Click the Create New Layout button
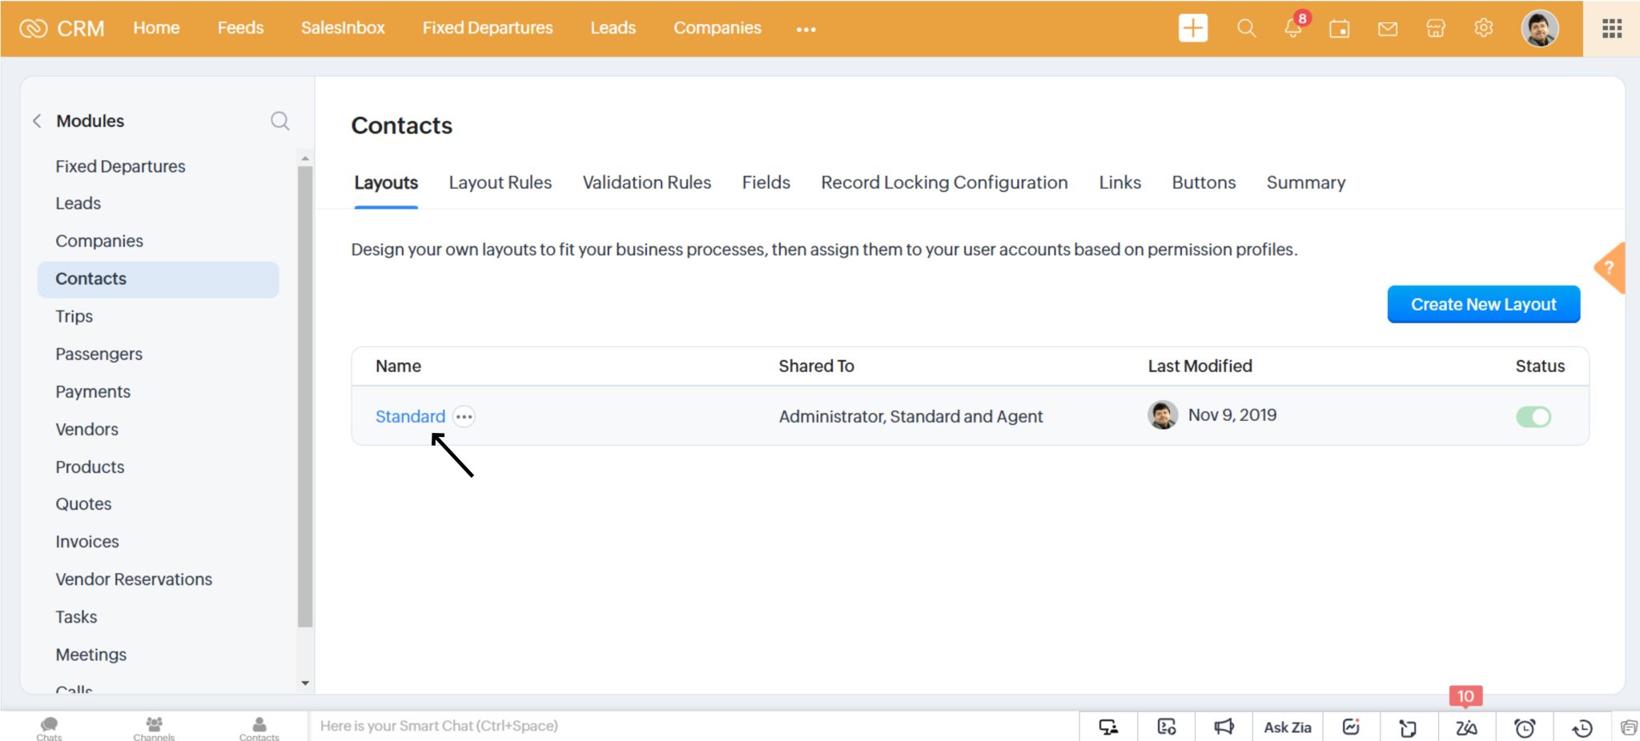 click(x=1483, y=304)
